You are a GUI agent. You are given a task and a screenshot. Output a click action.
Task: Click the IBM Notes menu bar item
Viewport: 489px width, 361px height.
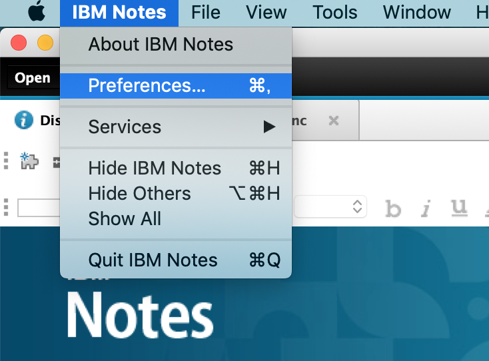click(x=119, y=13)
